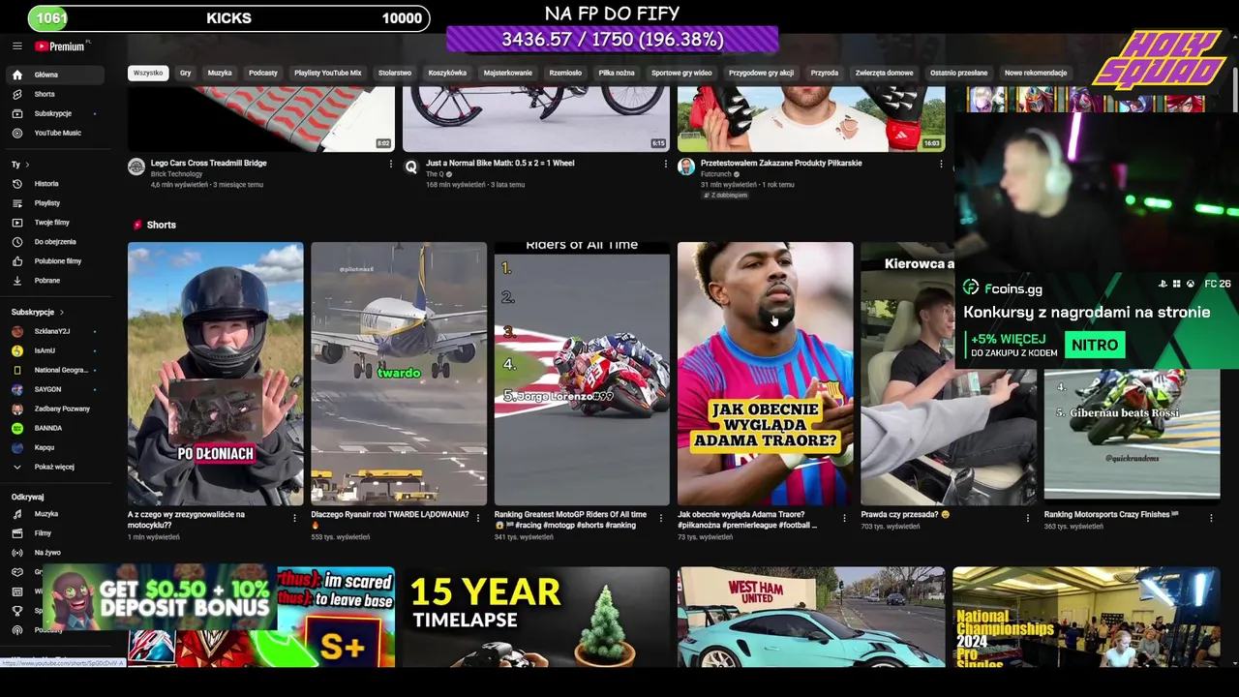Open options for Prawda czy przesada Short

[x=1028, y=518]
